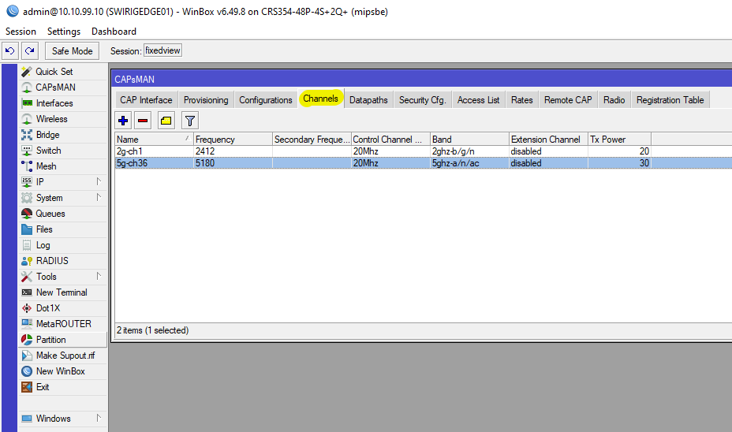Open the filter funnel icon
The width and height of the screenshot is (732, 432).
point(189,121)
